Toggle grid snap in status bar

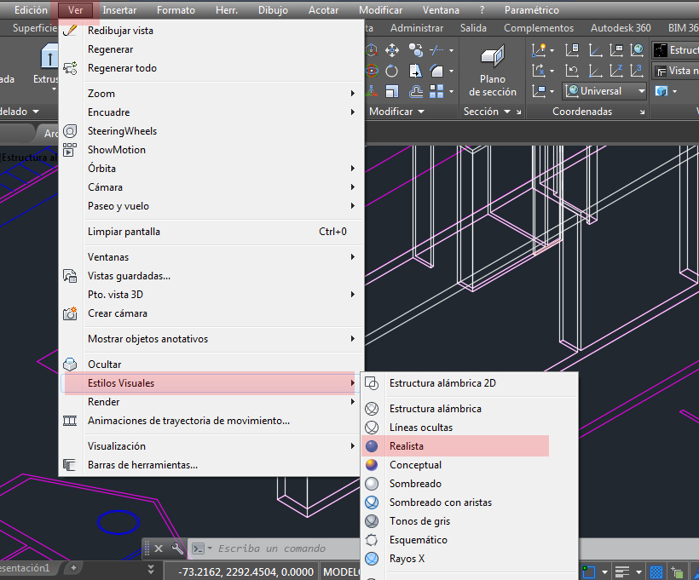point(656,571)
